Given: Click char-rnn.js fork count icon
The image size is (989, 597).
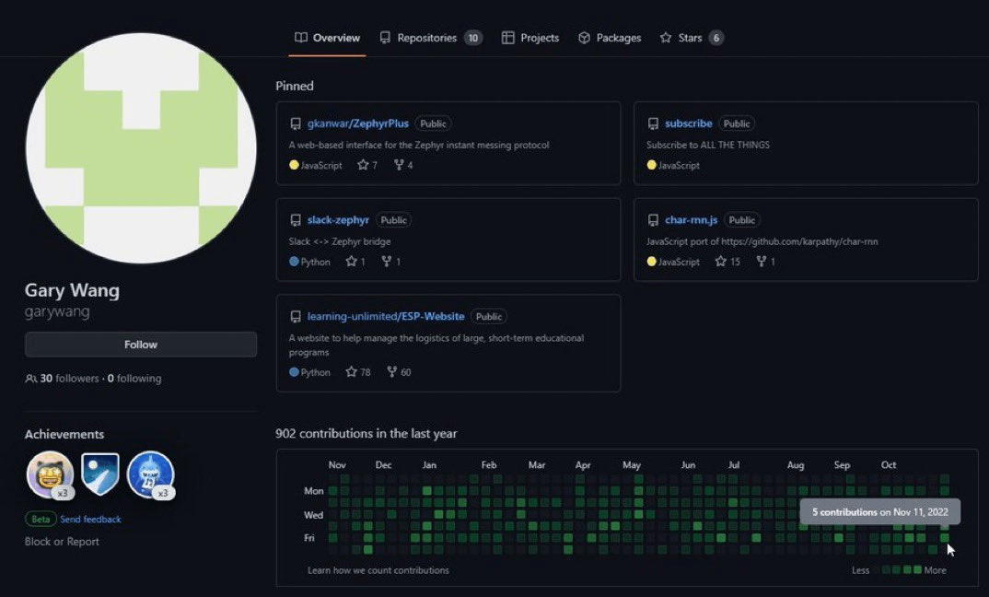Looking at the screenshot, I should coord(762,262).
